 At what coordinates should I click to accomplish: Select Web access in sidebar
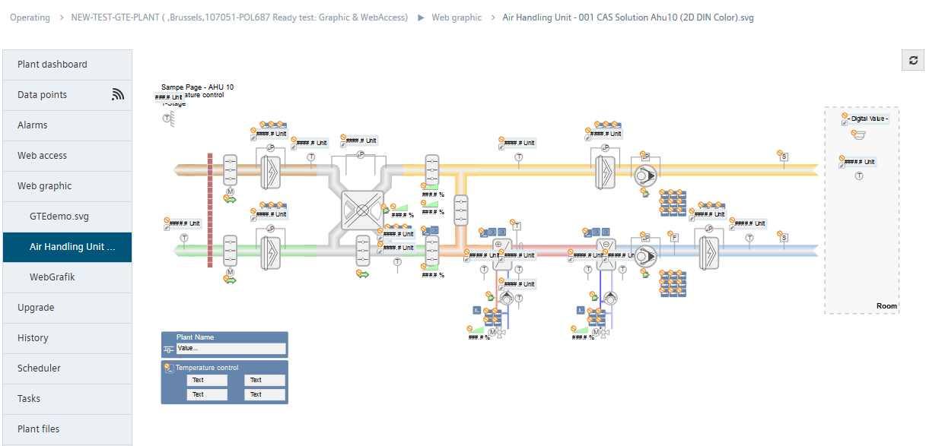coord(67,156)
